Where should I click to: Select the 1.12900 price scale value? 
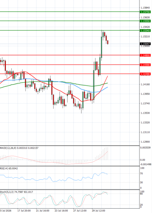(x=145, y=142)
